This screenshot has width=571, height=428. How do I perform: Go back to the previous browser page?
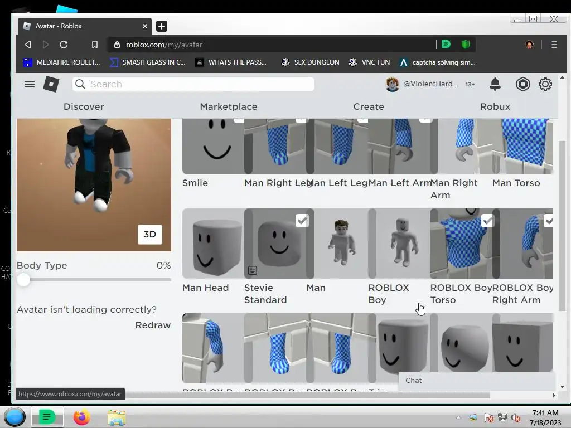28,45
